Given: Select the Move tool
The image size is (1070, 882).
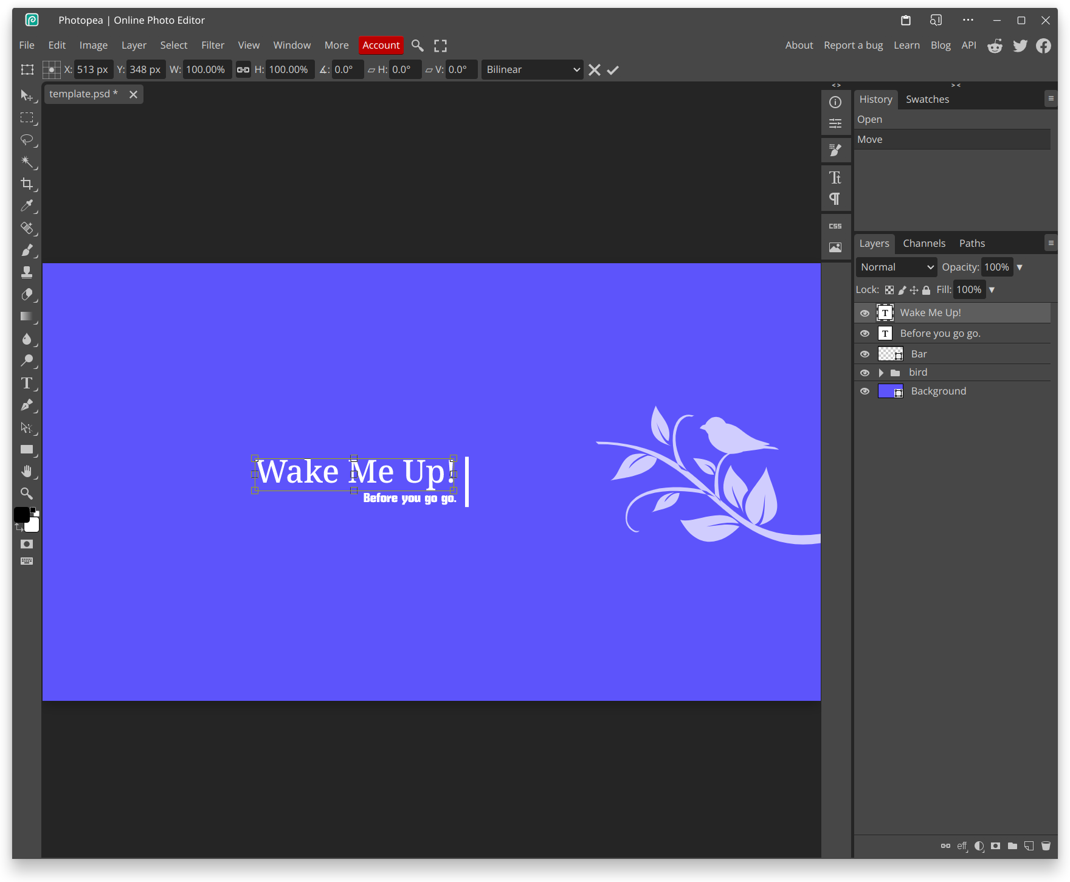Looking at the screenshot, I should click(x=27, y=96).
